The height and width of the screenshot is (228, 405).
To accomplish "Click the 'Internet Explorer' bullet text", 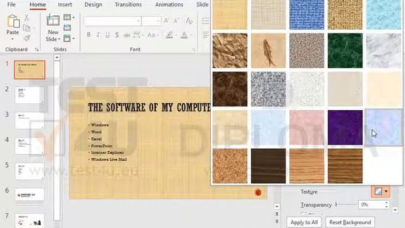I will [x=107, y=153].
